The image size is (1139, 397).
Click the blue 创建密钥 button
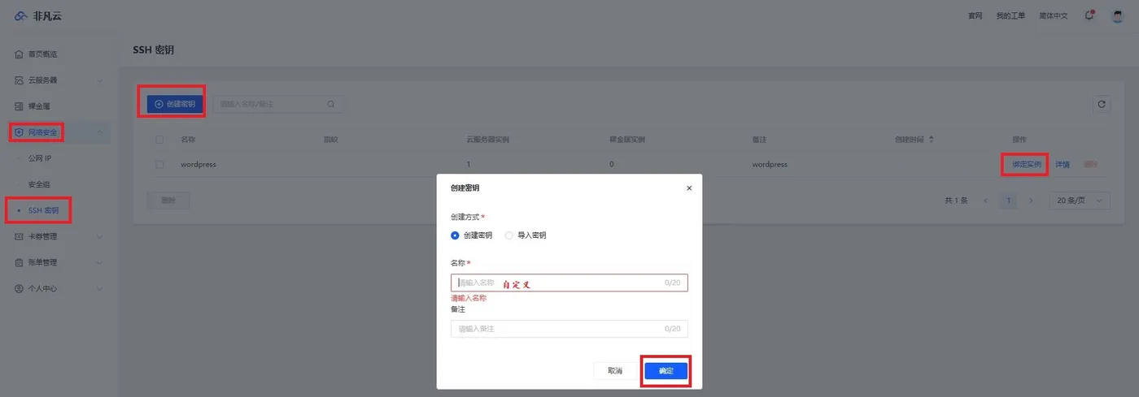coord(175,104)
